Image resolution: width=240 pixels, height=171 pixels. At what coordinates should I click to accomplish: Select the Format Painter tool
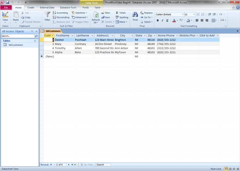pyautogui.click(x=31, y=22)
